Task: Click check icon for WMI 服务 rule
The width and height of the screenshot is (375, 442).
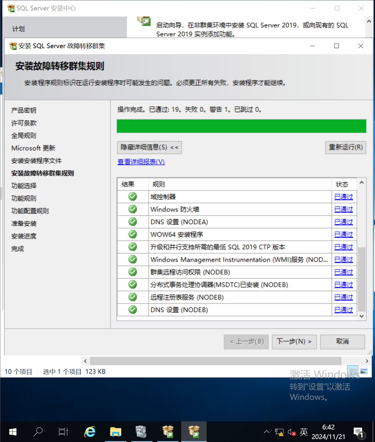Action: coord(132,259)
